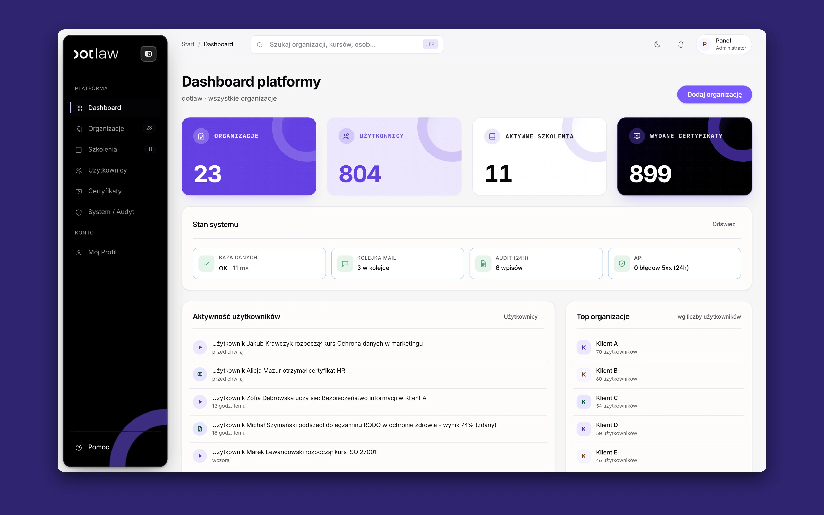Select Klient B in Top organizacje

(x=659, y=374)
